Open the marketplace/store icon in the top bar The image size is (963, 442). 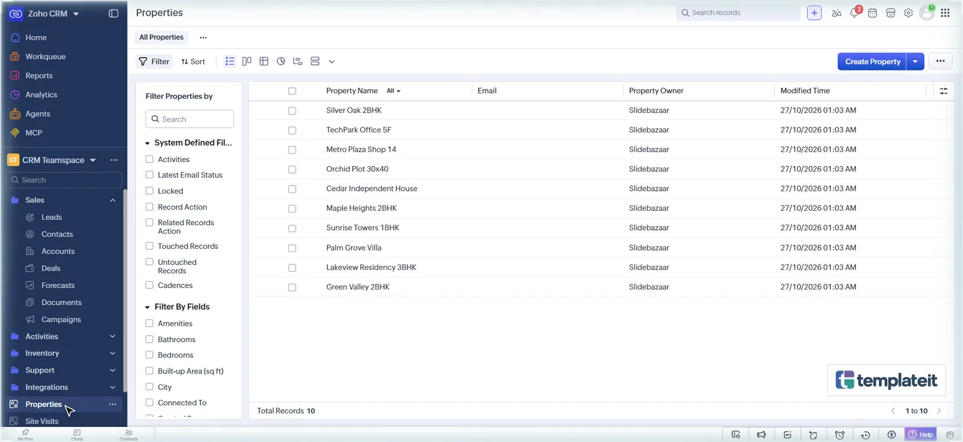(x=891, y=13)
